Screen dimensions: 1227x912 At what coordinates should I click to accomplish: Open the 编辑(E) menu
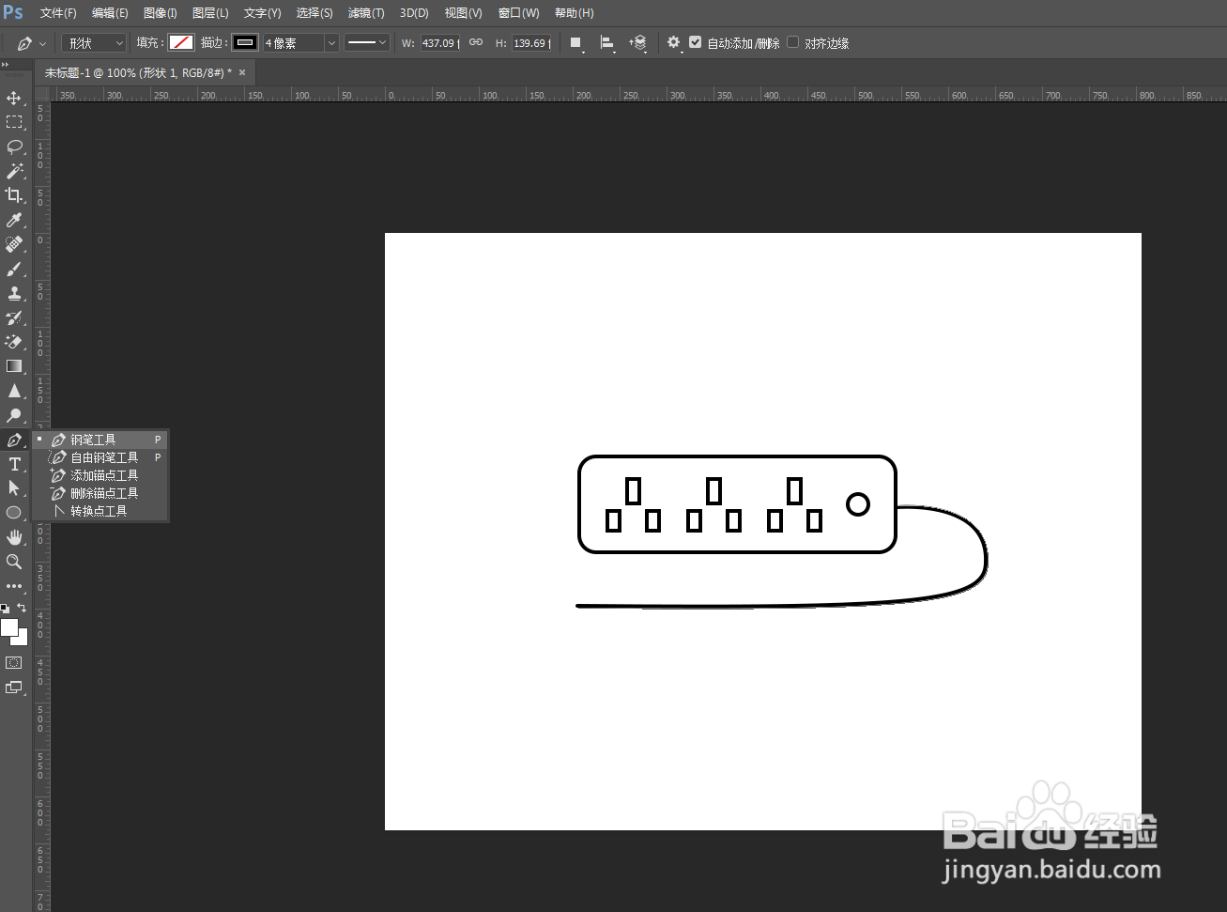click(x=110, y=13)
